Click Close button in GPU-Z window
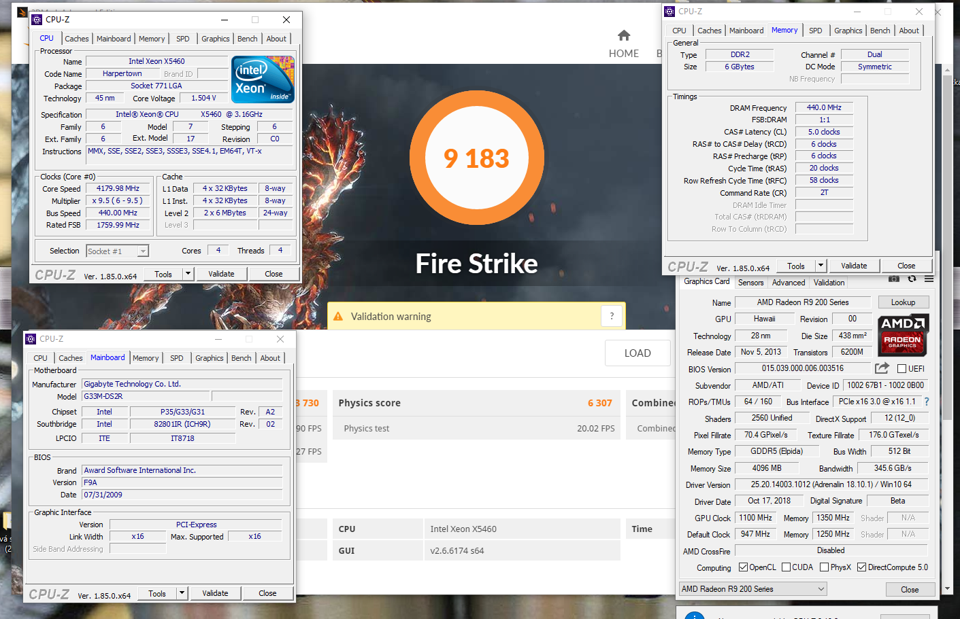 click(x=910, y=589)
